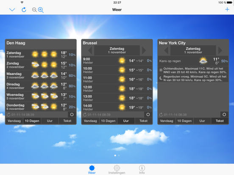Tap Kans op regen summary row
Image resolution: width=234 pixels, height=175 pixels.
pos(193,61)
